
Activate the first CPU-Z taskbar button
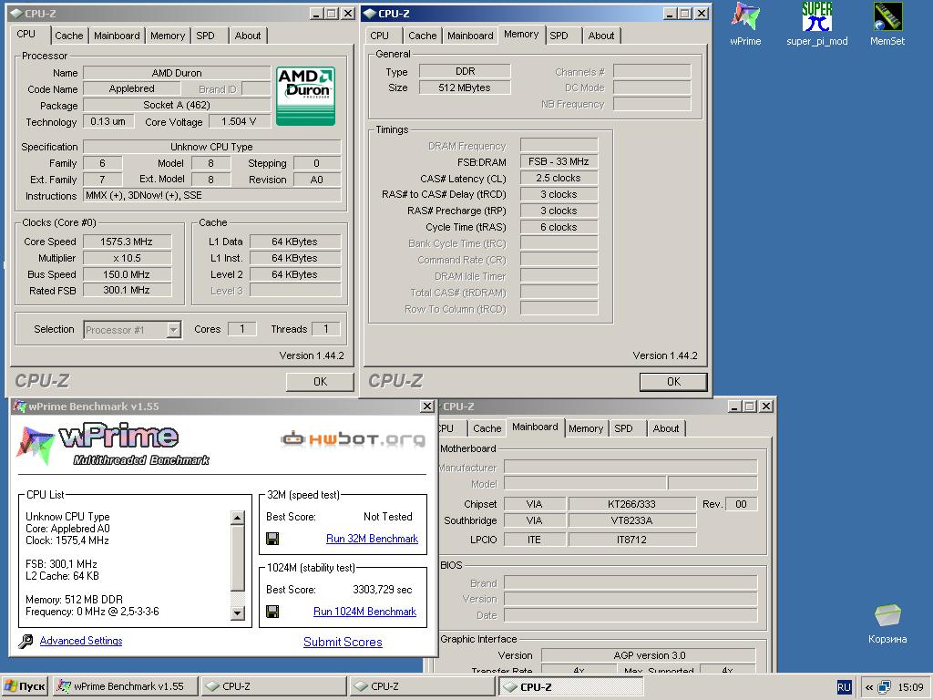click(x=273, y=686)
